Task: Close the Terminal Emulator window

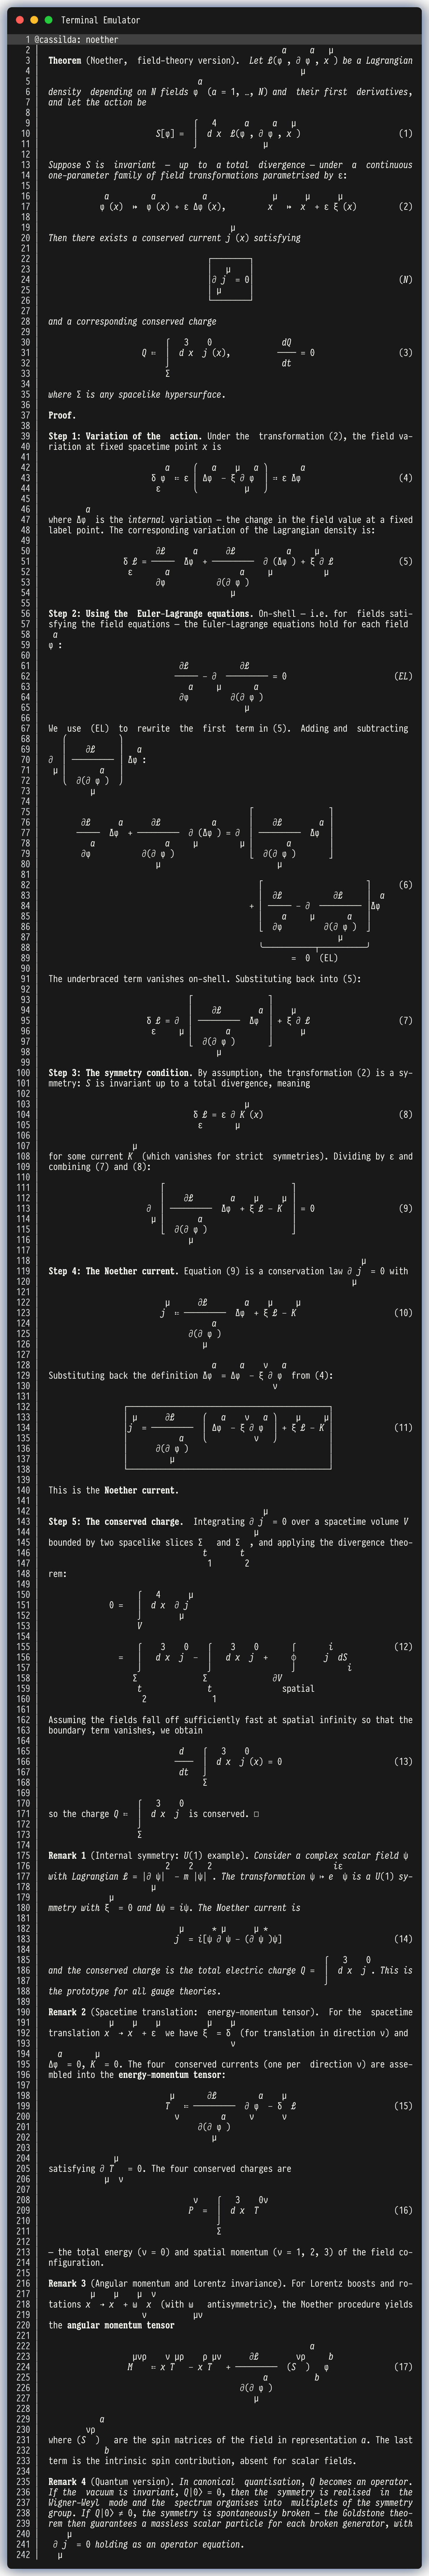Action: click(x=20, y=20)
